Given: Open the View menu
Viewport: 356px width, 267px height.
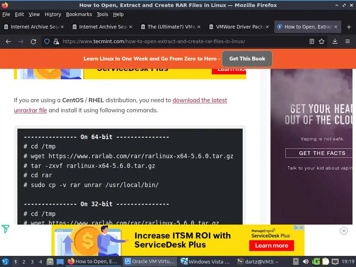Looking at the screenshot, I should [x=34, y=14].
